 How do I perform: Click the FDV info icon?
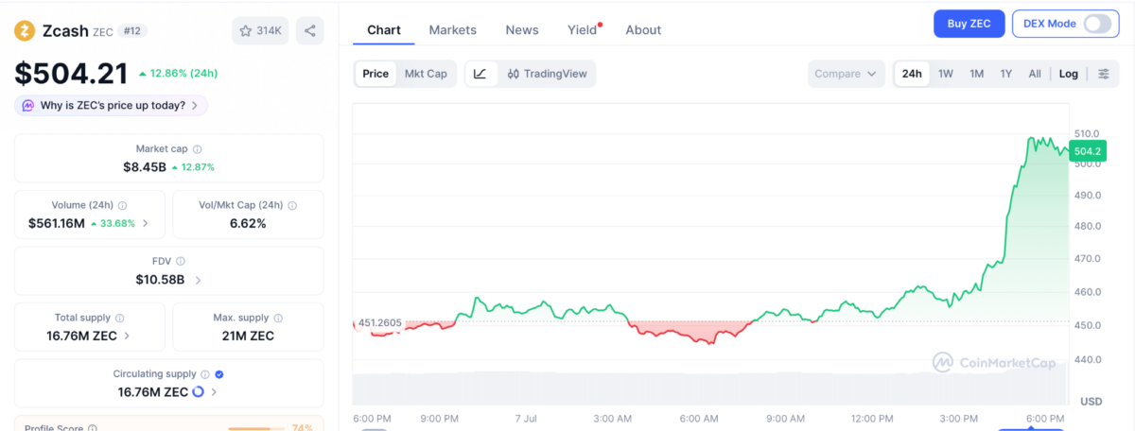[181, 261]
